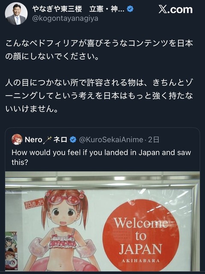Viewport: 205px width, 274px height.
Task: Click the magic wand emoji beside Nero
Action: 48,140
